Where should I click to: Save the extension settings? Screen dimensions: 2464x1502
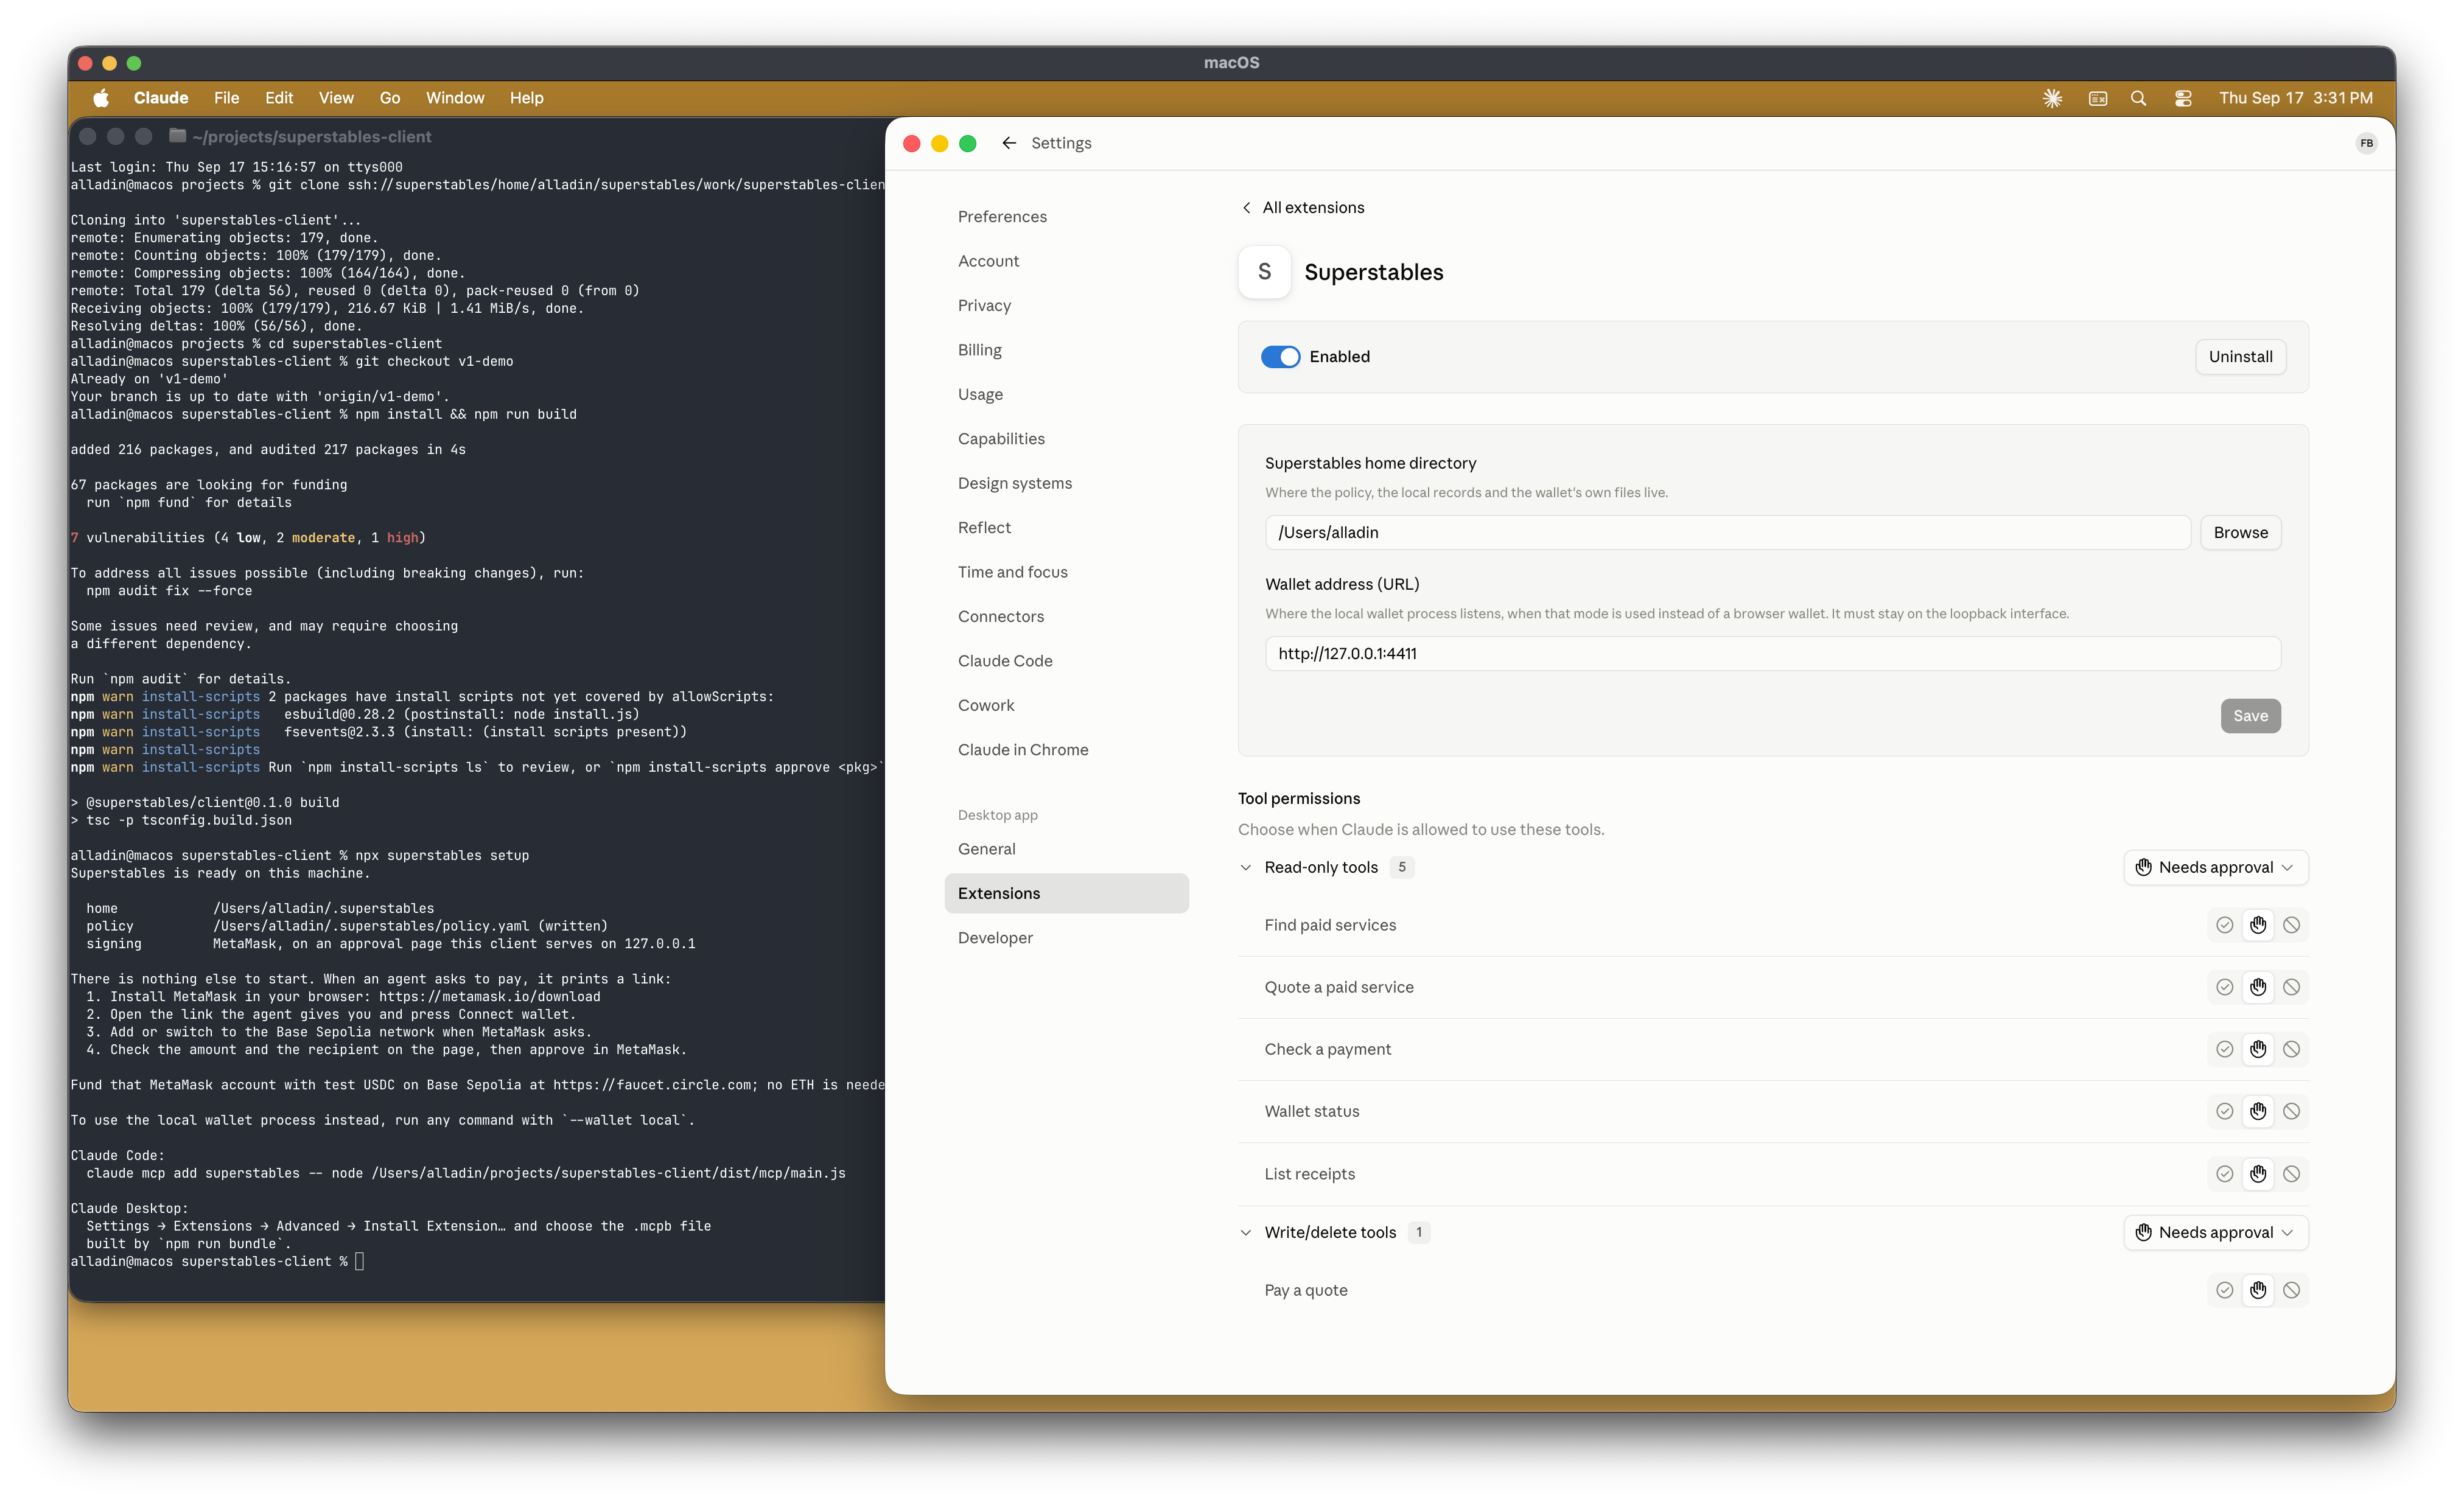point(2250,716)
